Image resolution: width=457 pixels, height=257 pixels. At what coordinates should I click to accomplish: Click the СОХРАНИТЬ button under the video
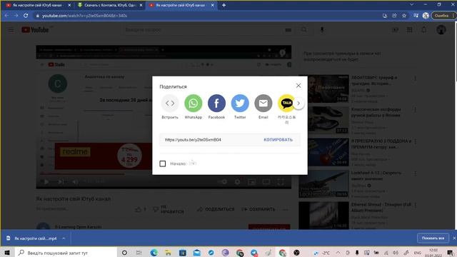pyautogui.click(x=258, y=209)
